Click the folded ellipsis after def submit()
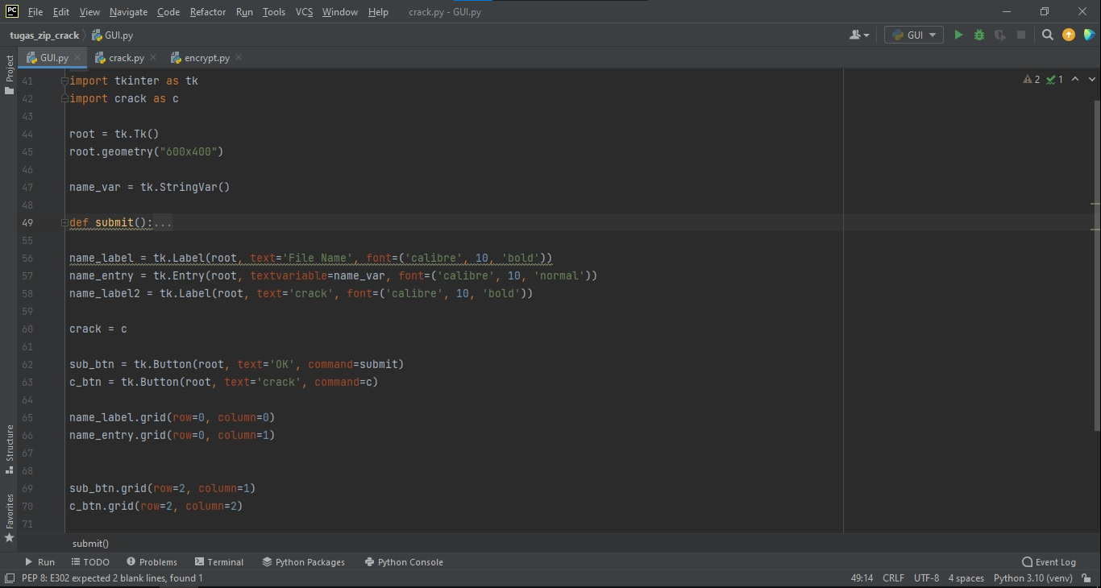Image resolution: width=1101 pixels, height=588 pixels. click(x=163, y=223)
